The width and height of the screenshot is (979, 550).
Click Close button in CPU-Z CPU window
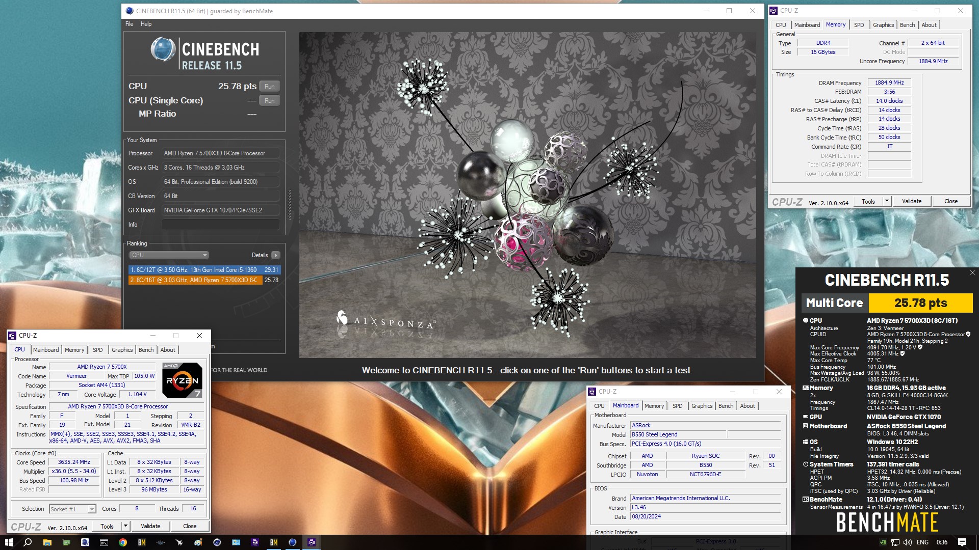190,526
